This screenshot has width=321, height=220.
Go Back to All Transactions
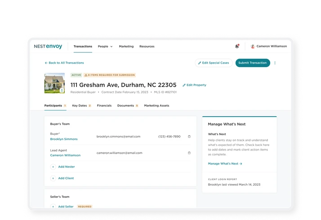click(64, 63)
